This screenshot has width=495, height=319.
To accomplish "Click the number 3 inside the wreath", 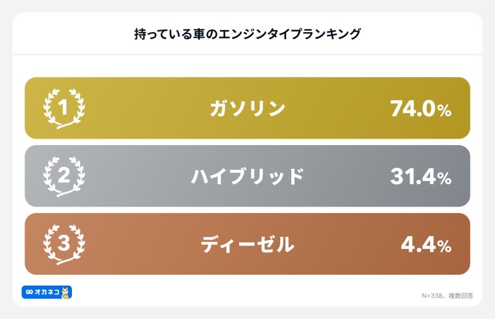I will [x=64, y=243].
